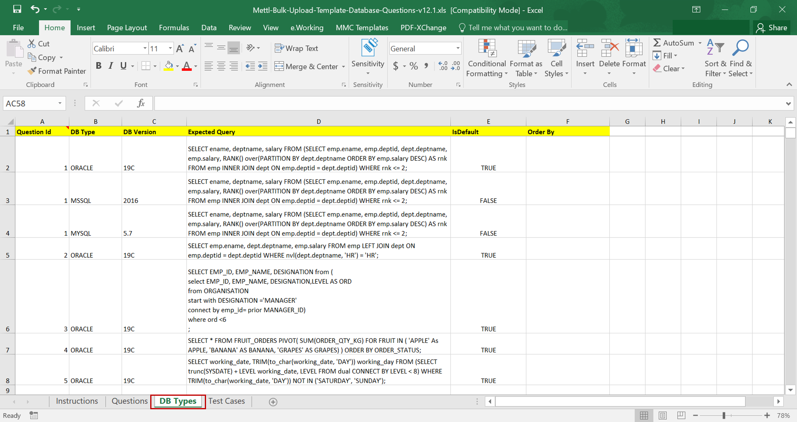Image resolution: width=797 pixels, height=422 pixels.
Task: Click the Increase Font Size icon
Action: click(180, 49)
